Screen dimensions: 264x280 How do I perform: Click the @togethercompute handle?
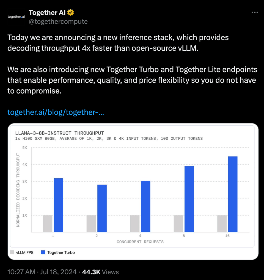click(x=58, y=21)
